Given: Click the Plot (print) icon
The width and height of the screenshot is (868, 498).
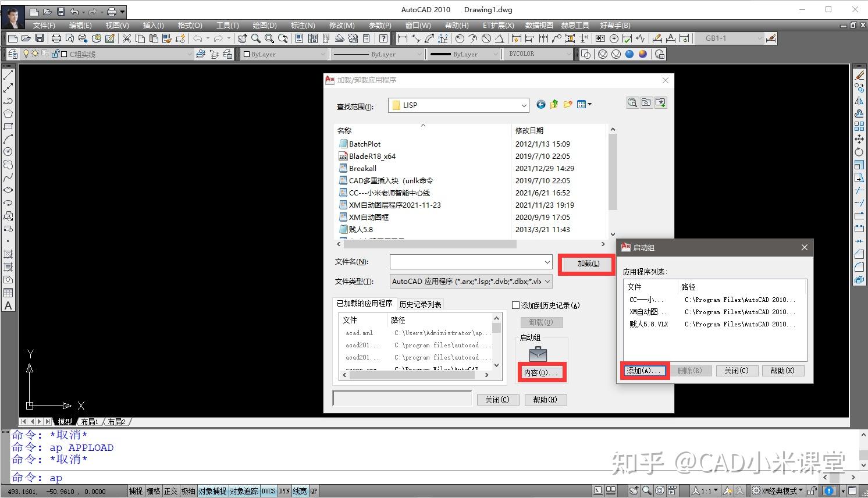Looking at the screenshot, I should (56, 38).
